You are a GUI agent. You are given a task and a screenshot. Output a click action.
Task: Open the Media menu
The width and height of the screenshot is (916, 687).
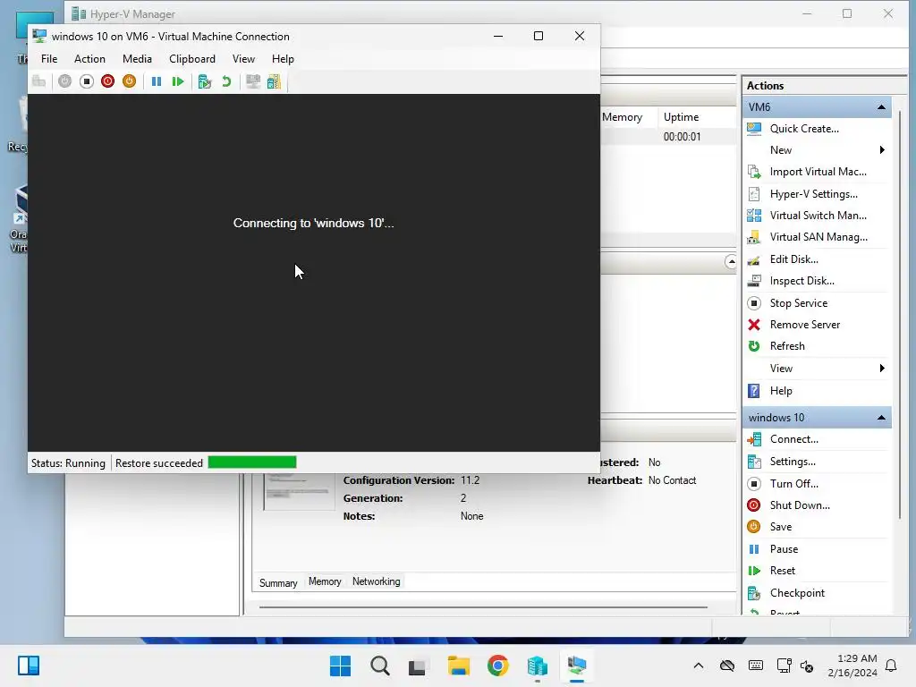(x=137, y=59)
